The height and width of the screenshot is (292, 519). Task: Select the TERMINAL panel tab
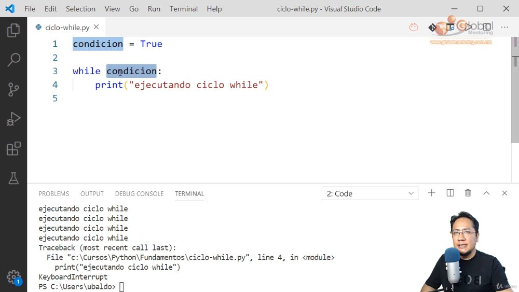pos(189,194)
